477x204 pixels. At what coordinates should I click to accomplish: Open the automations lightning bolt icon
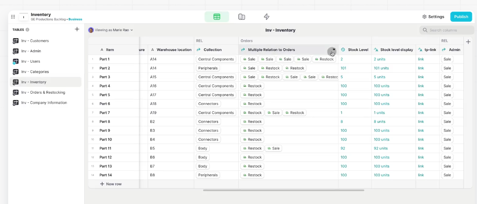267,17
